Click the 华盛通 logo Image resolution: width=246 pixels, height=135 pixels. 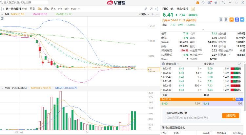(x=116, y=3)
